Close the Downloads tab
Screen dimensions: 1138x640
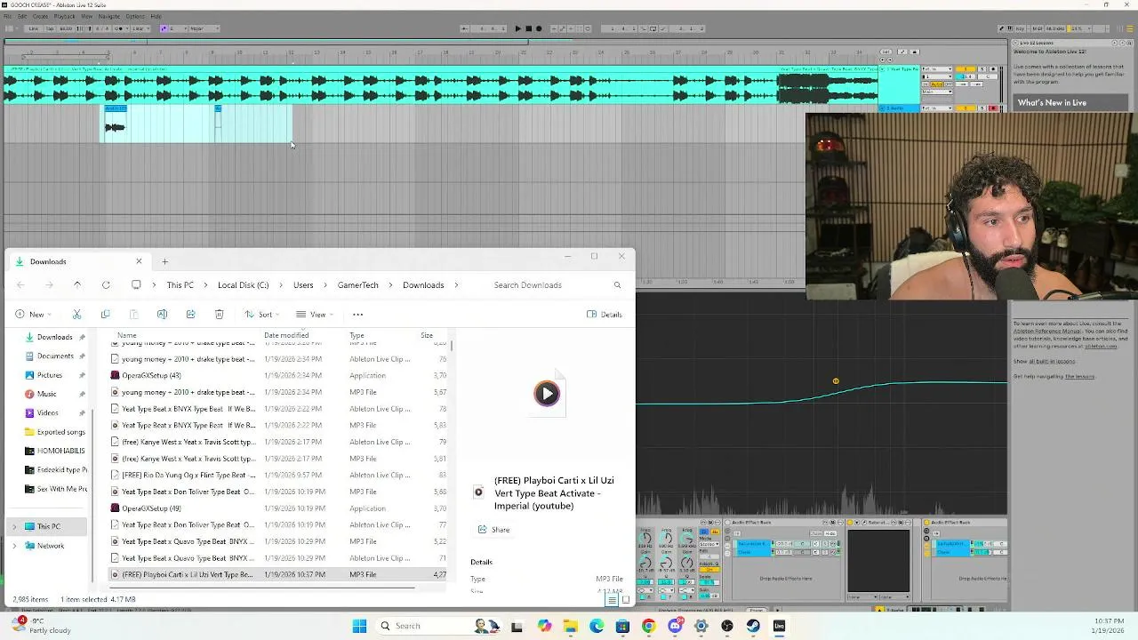click(139, 261)
